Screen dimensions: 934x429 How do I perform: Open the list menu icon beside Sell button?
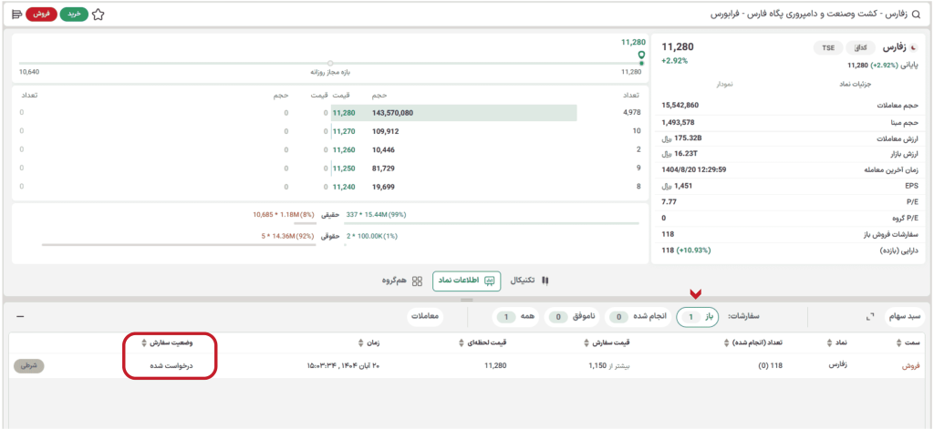[16, 15]
